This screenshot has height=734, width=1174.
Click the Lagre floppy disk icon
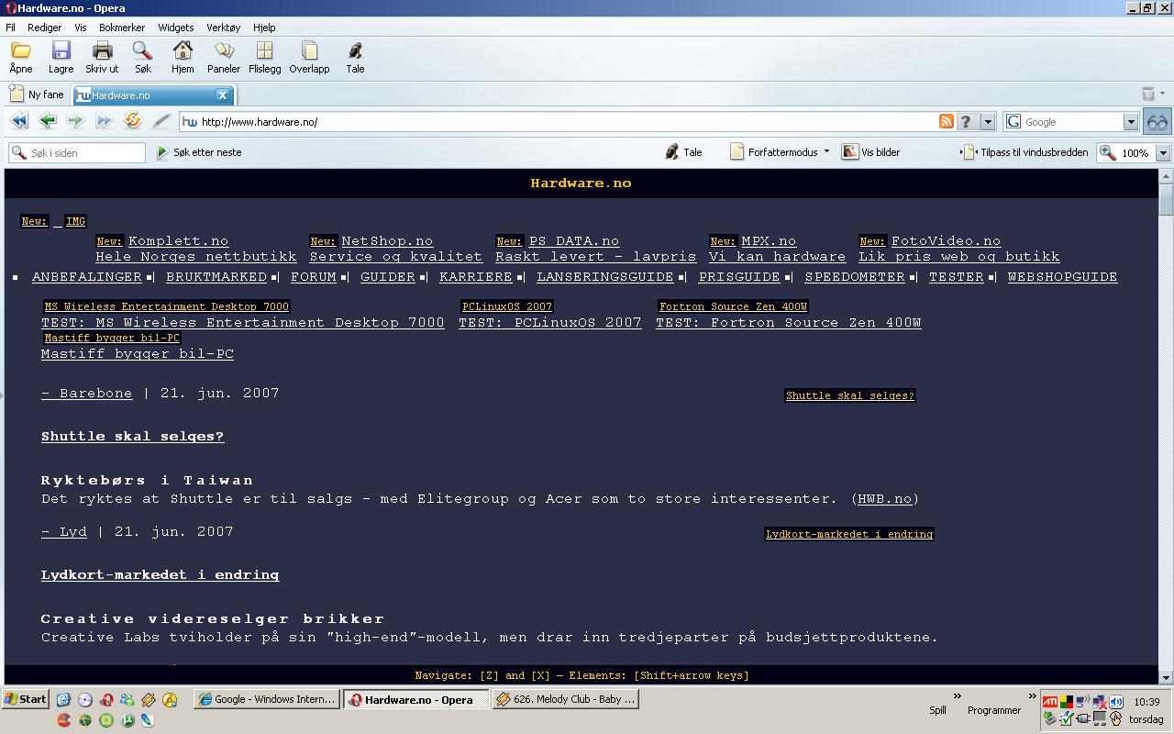(x=61, y=50)
